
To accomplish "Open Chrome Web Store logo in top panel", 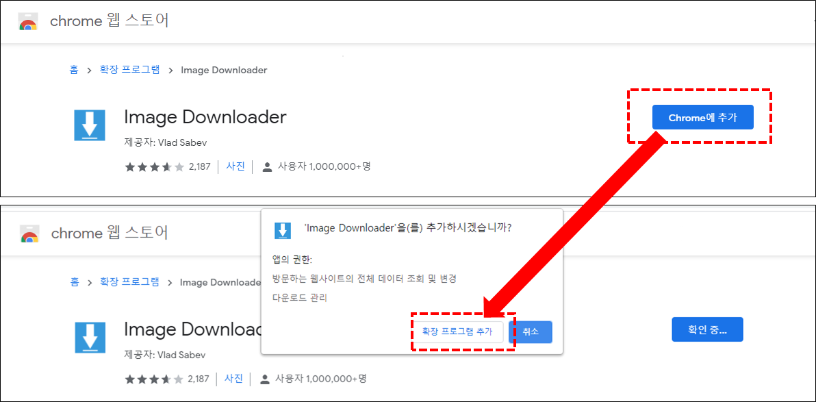I will (27, 22).
